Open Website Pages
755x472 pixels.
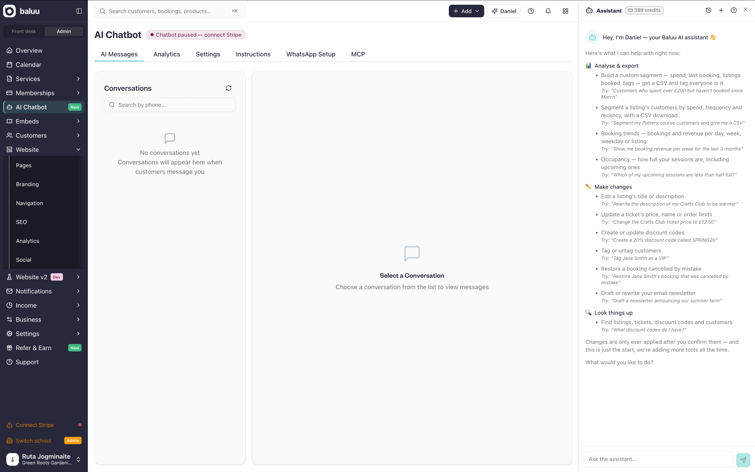pyautogui.click(x=24, y=165)
